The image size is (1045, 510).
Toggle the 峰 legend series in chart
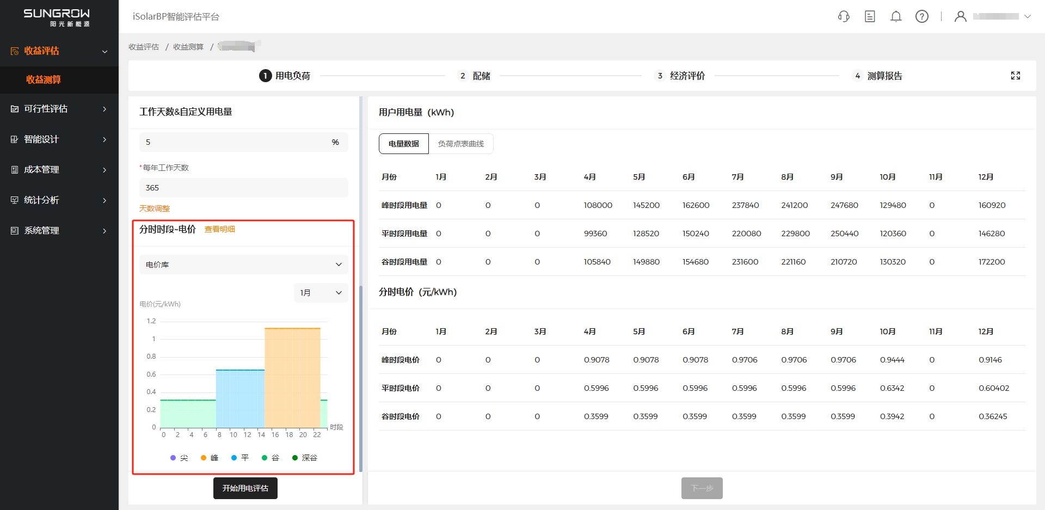point(210,458)
